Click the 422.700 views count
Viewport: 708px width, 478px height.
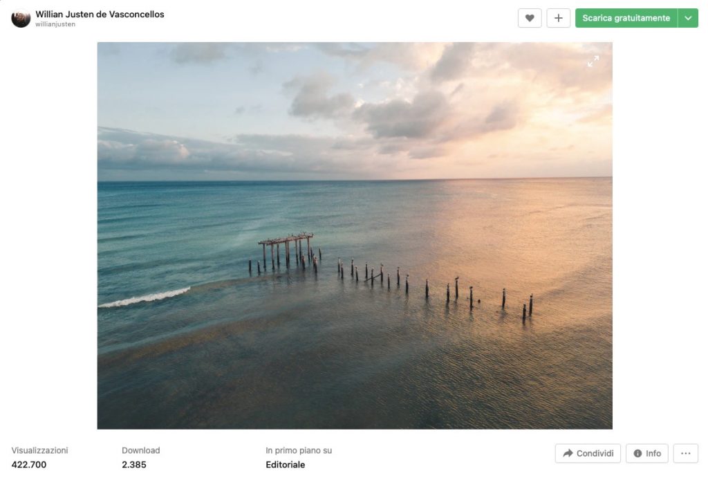tap(29, 465)
